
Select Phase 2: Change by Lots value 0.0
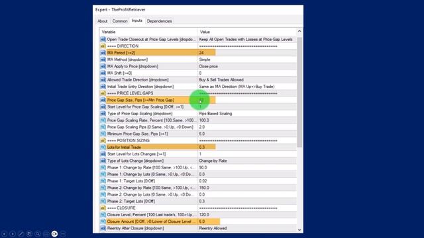(x=201, y=194)
